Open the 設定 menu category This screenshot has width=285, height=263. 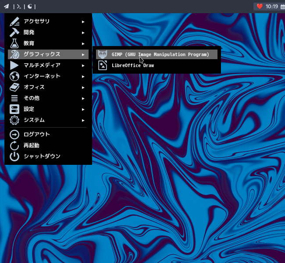(x=48, y=109)
